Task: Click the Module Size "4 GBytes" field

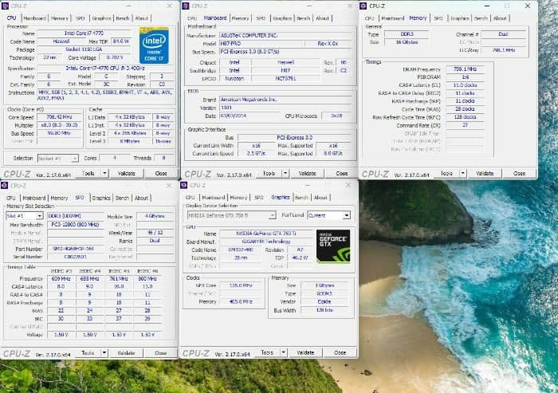Action: coord(155,216)
